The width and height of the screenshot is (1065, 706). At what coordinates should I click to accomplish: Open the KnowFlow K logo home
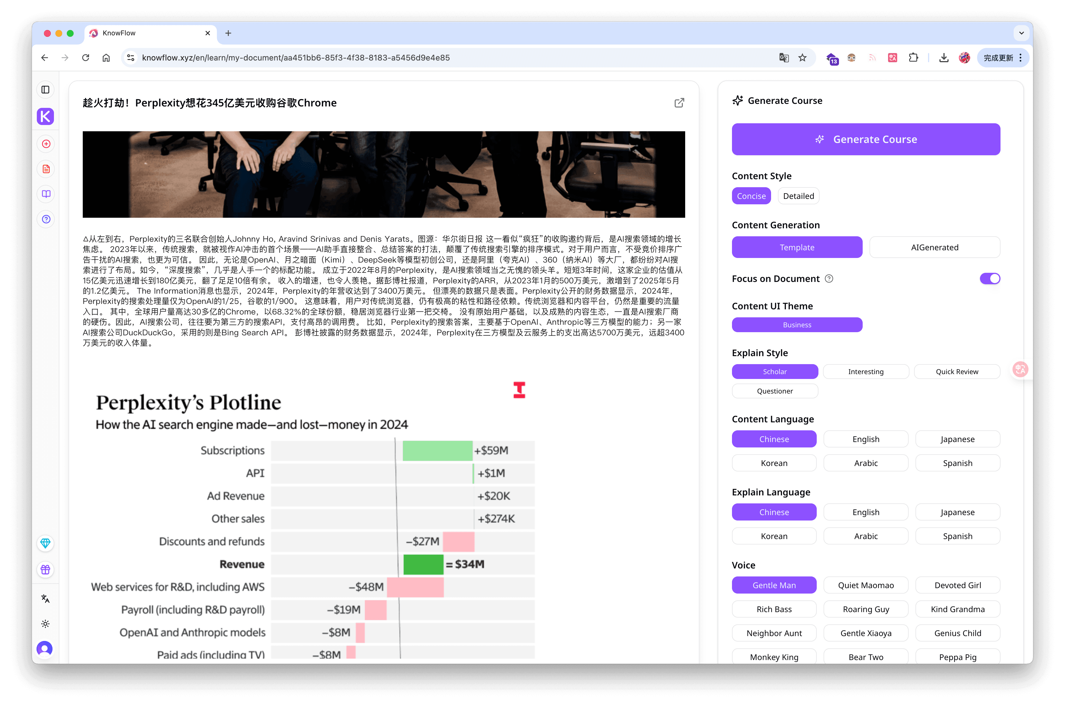pos(45,117)
